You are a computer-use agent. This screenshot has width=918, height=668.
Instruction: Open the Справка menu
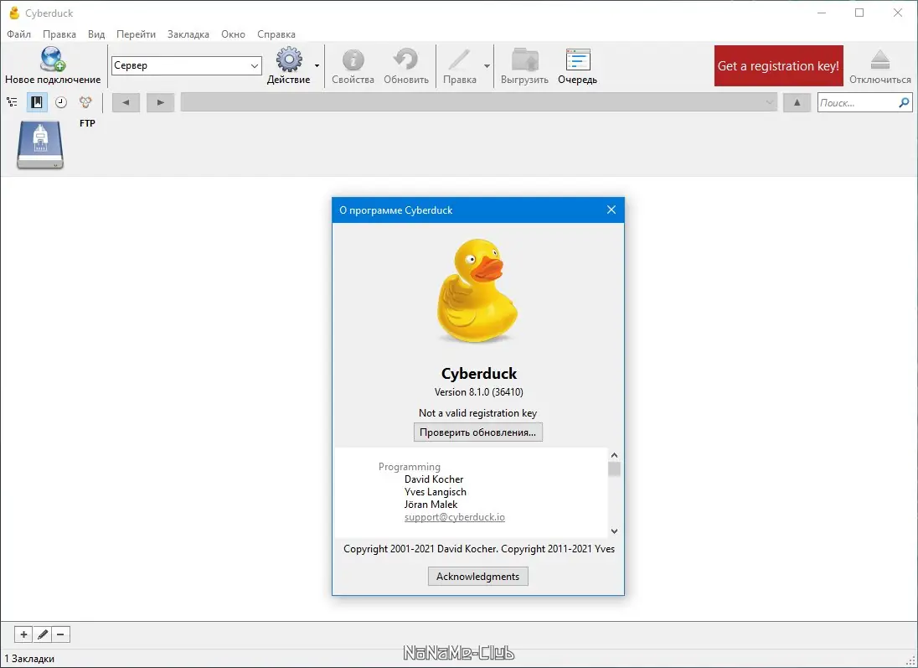(x=276, y=34)
